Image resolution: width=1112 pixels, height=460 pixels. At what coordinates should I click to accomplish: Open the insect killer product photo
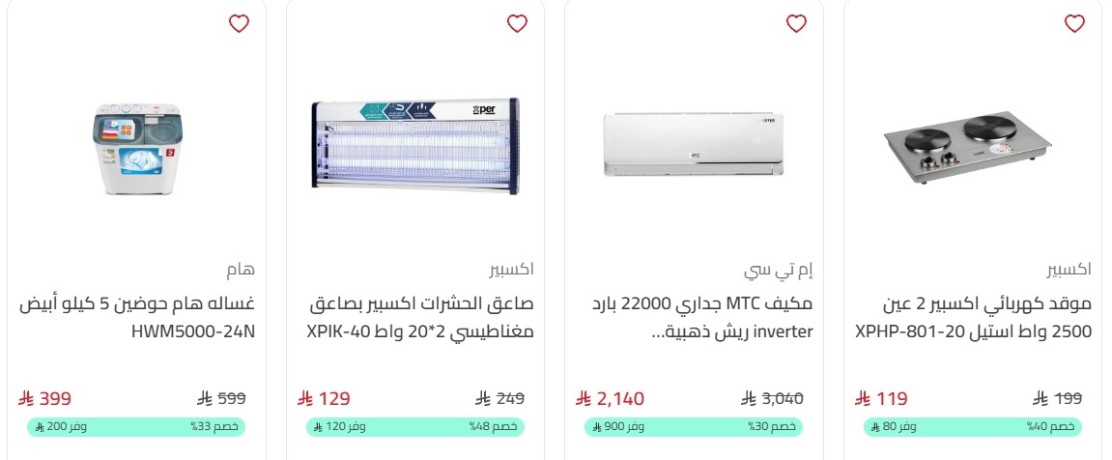[415, 146]
